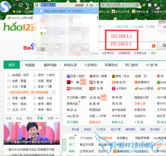Open the 小游戏 navigation tab

click(152, 65)
